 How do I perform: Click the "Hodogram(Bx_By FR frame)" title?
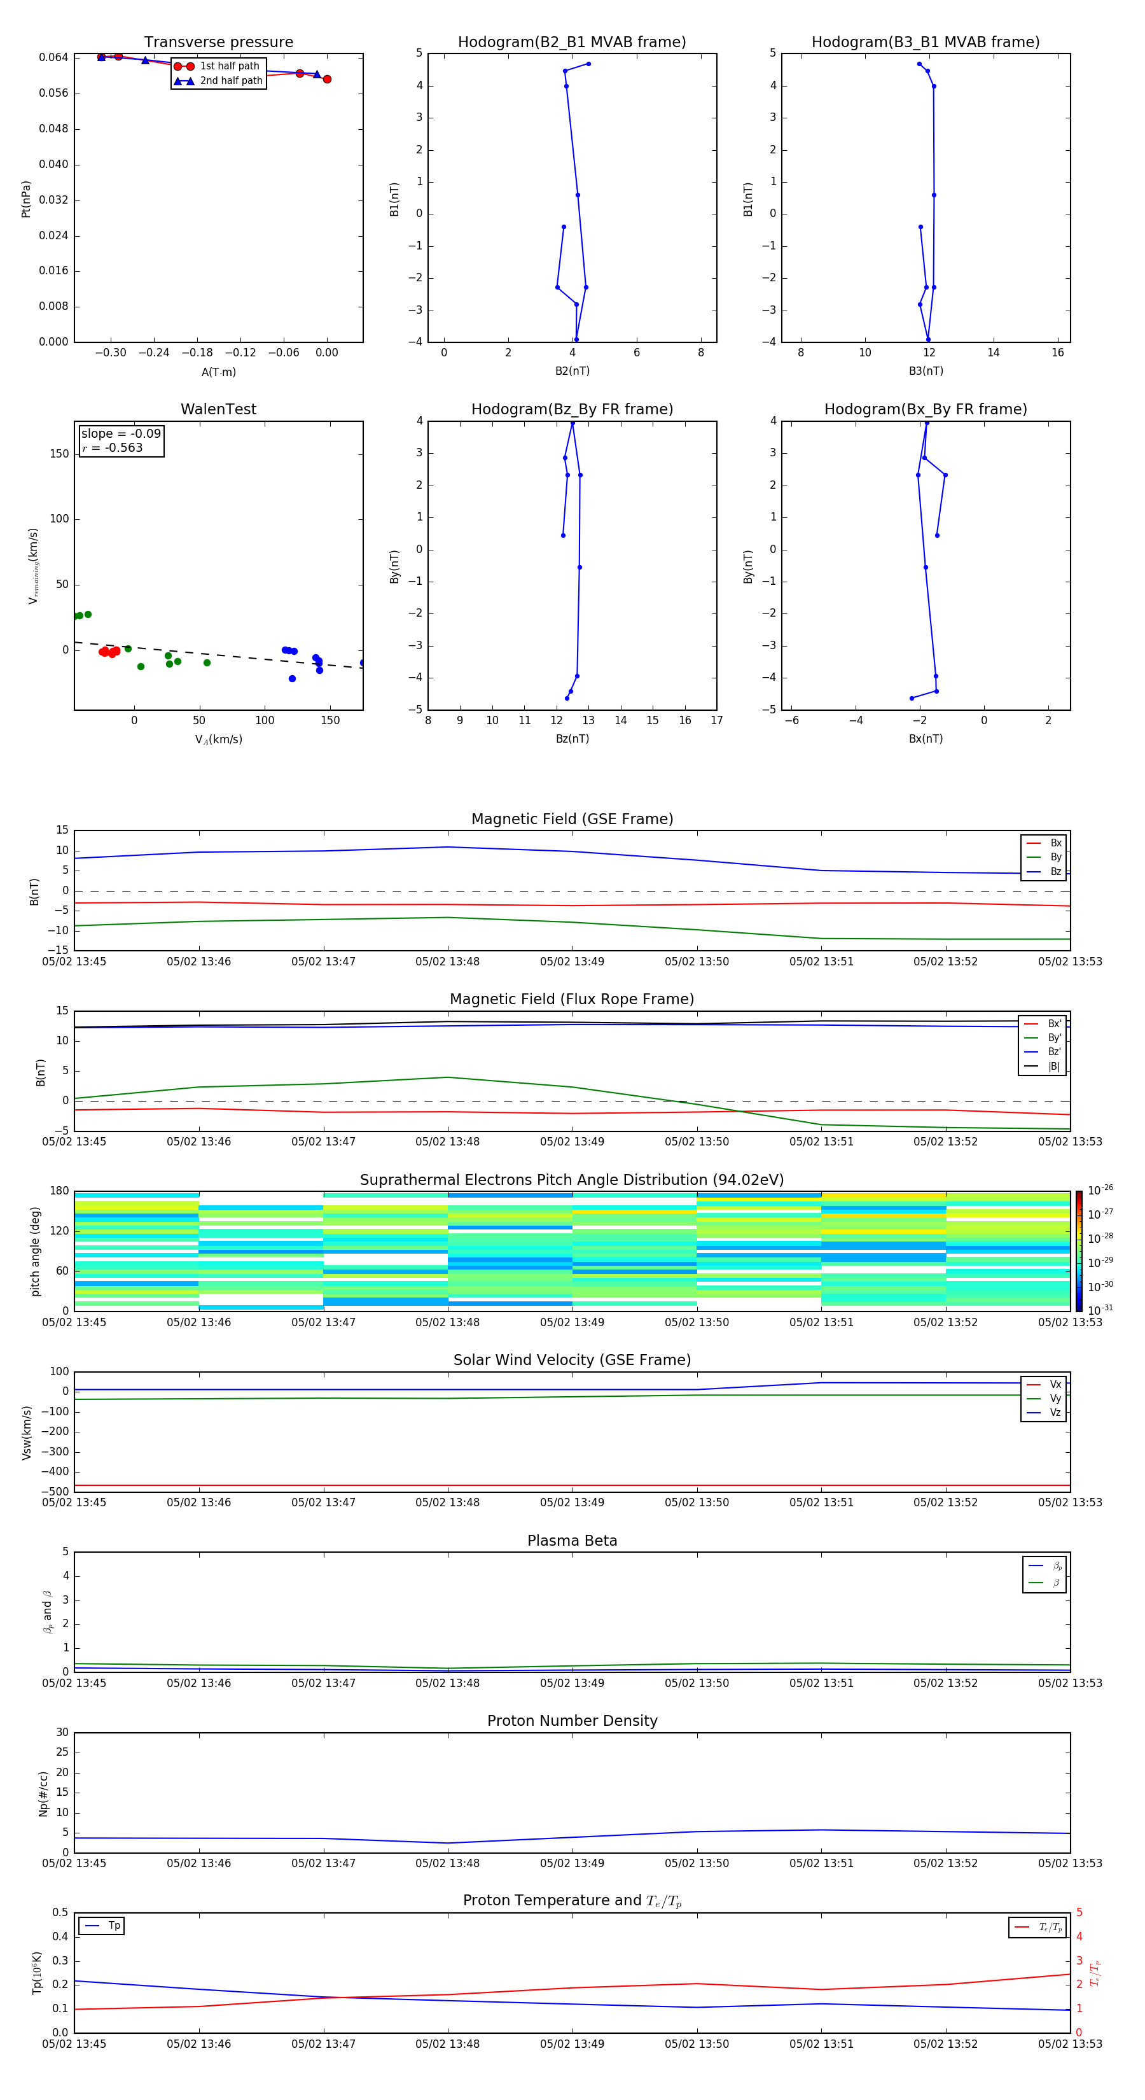[926, 409]
